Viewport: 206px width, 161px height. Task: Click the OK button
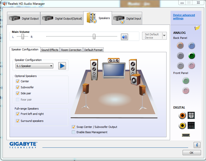tap(192, 153)
